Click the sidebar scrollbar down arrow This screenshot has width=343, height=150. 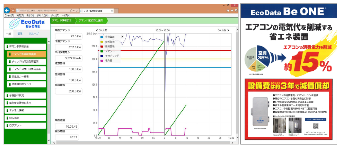click(x=49, y=140)
